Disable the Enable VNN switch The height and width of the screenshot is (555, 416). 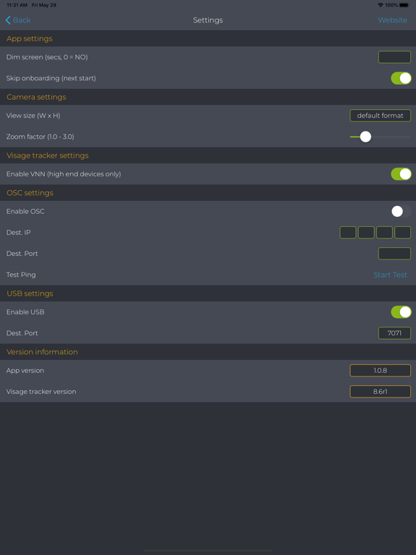coord(401,174)
